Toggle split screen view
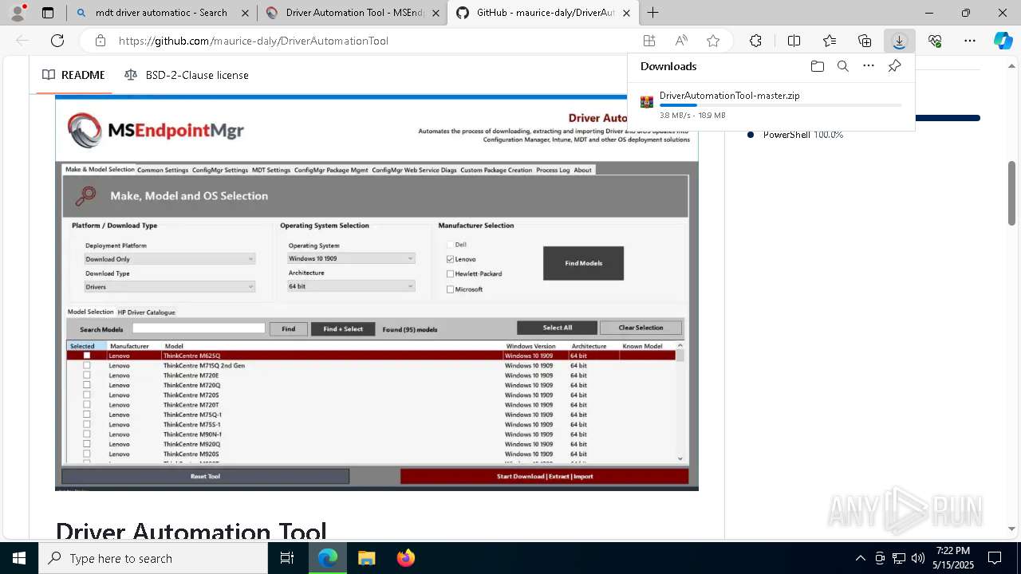This screenshot has width=1021, height=574. (x=794, y=41)
